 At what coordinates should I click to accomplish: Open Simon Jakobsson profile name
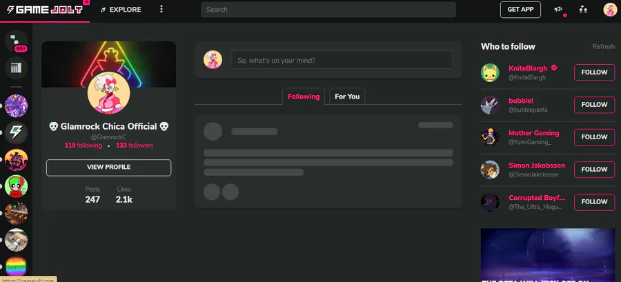tap(537, 165)
